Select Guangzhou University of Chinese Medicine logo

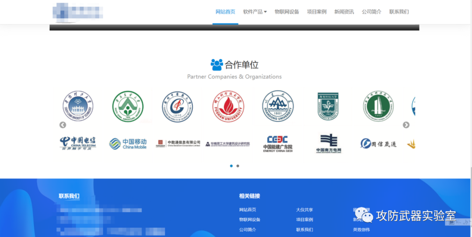point(177,107)
